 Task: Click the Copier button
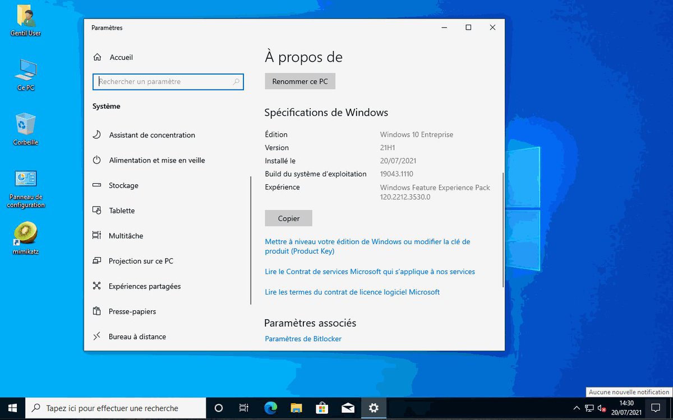pyautogui.click(x=289, y=218)
